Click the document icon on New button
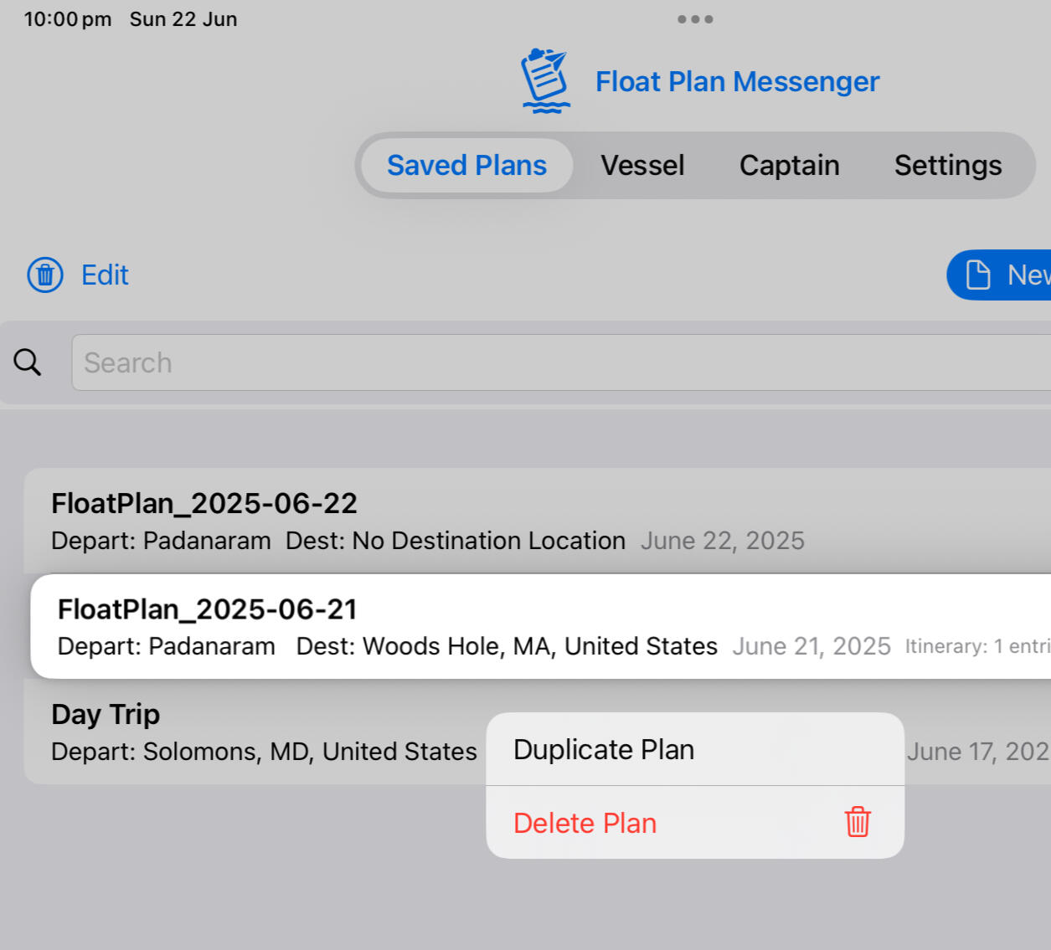 (x=978, y=275)
